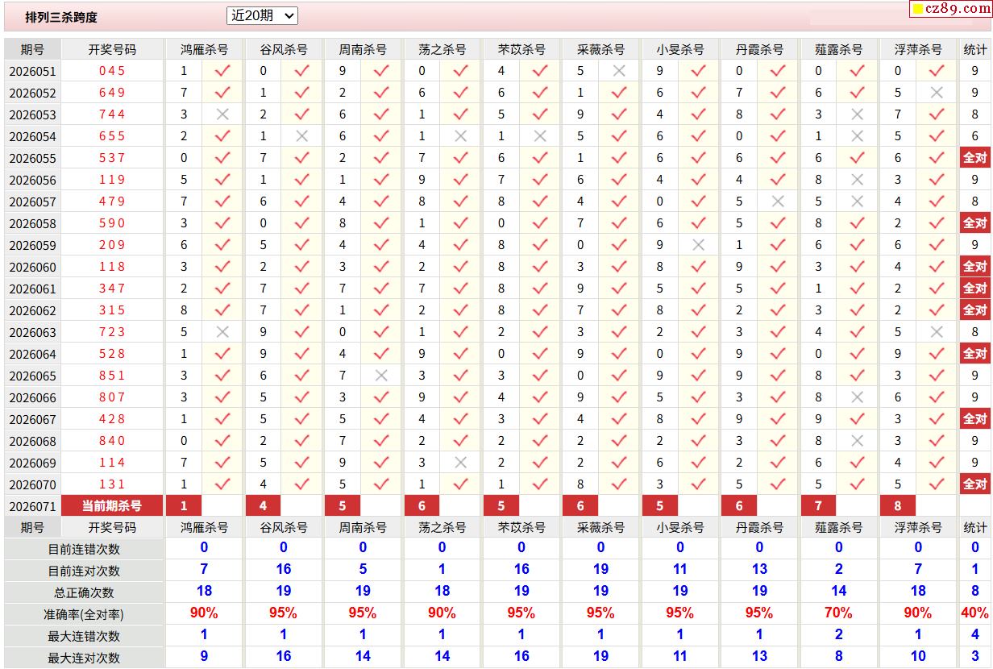Select the 鸿雁杀号 top column header
Image resolution: width=993 pixels, height=669 pixels.
click(204, 49)
